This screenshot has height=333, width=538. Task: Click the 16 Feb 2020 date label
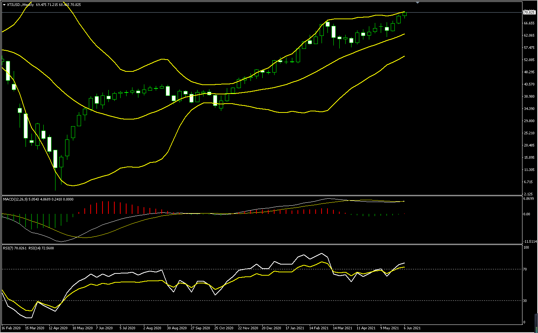tap(11, 328)
